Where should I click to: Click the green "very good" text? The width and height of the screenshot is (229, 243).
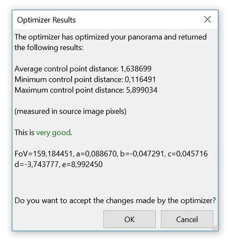53,133
